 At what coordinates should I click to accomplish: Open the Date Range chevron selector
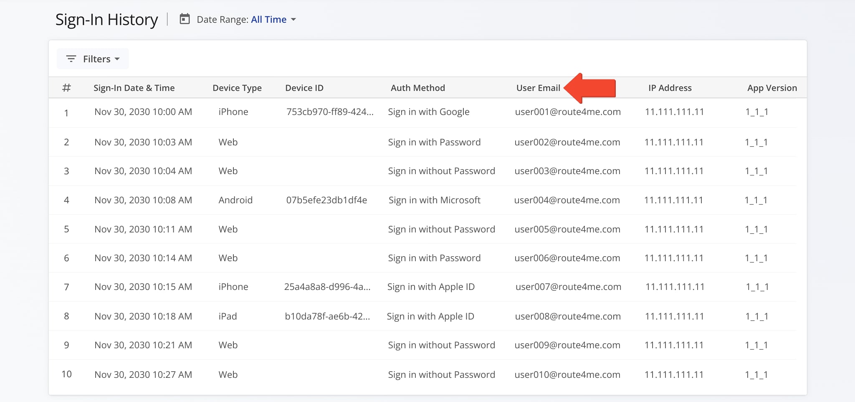[294, 20]
